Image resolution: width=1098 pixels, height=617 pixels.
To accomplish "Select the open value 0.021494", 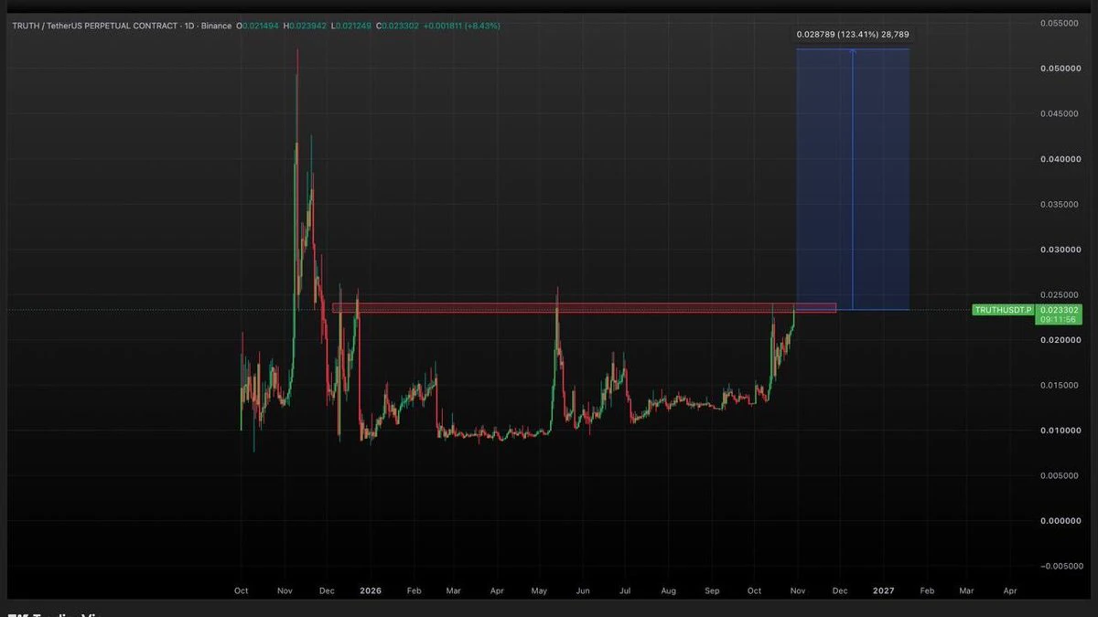I will pos(262,26).
